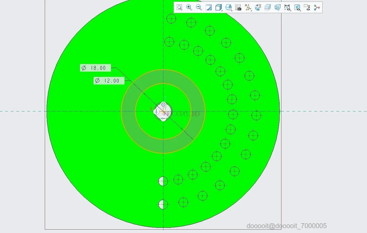Click the Repaint screen icon

click(208, 7)
